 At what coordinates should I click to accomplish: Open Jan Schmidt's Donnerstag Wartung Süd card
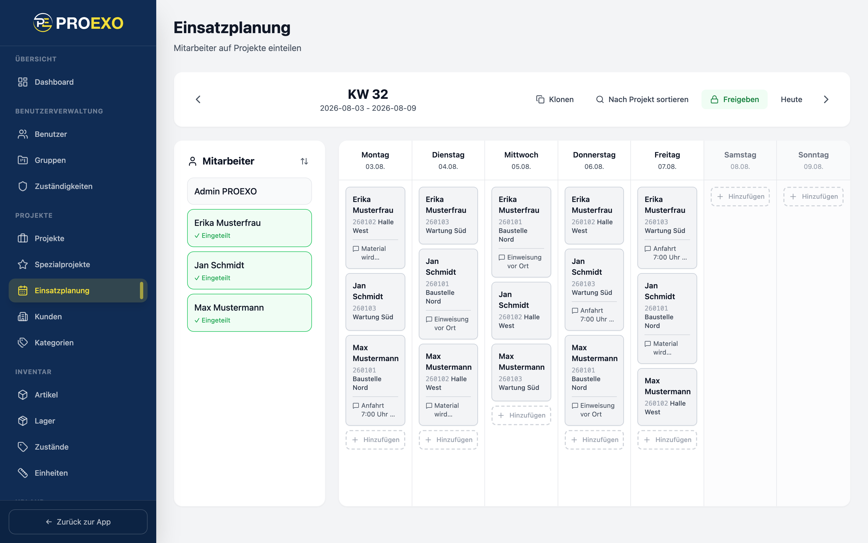(594, 290)
